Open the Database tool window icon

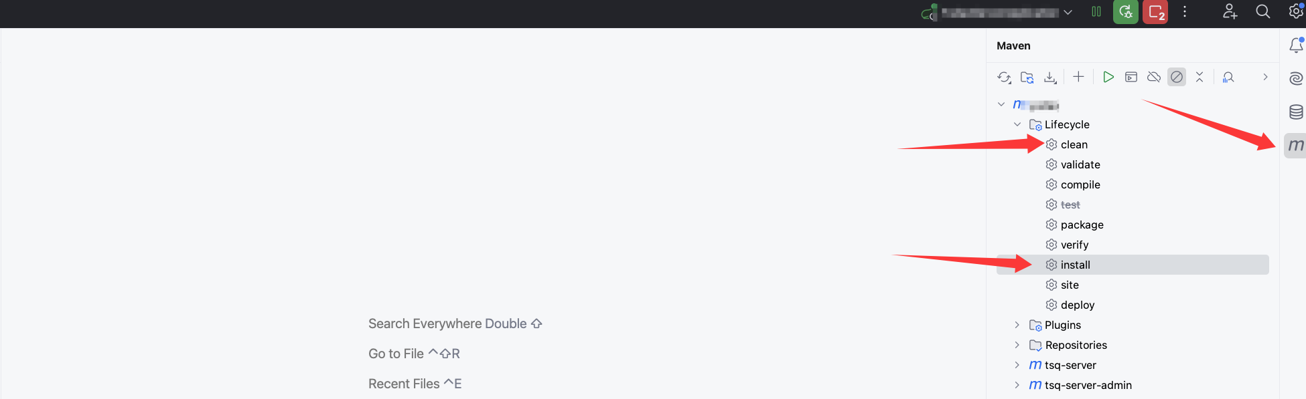tap(1296, 112)
